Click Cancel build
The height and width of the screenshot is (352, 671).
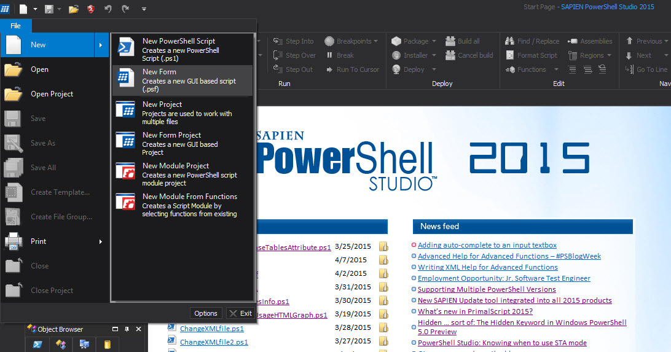click(x=469, y=55)
